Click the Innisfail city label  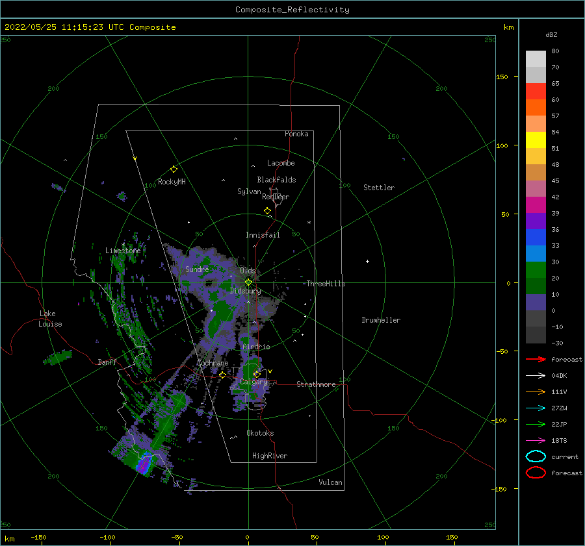pos(263,235)
